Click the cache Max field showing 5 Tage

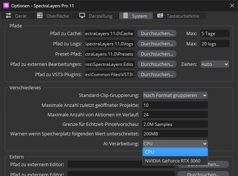pos(215,33)
